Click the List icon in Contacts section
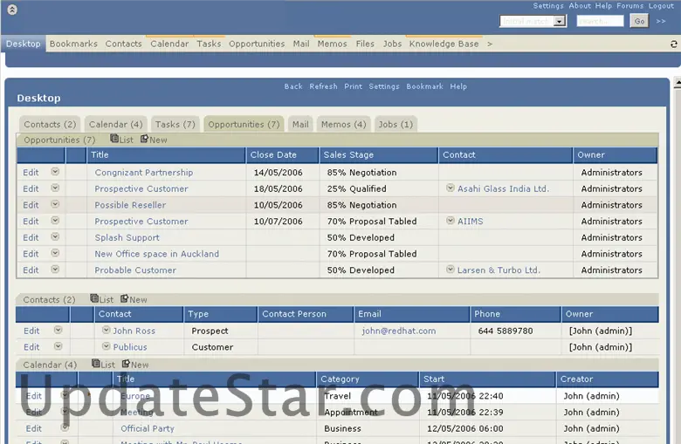 (x=94, y=299)
